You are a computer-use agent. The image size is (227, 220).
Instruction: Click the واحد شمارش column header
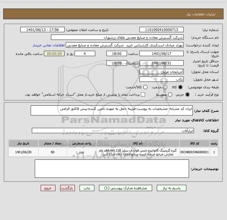click(82, 143)
